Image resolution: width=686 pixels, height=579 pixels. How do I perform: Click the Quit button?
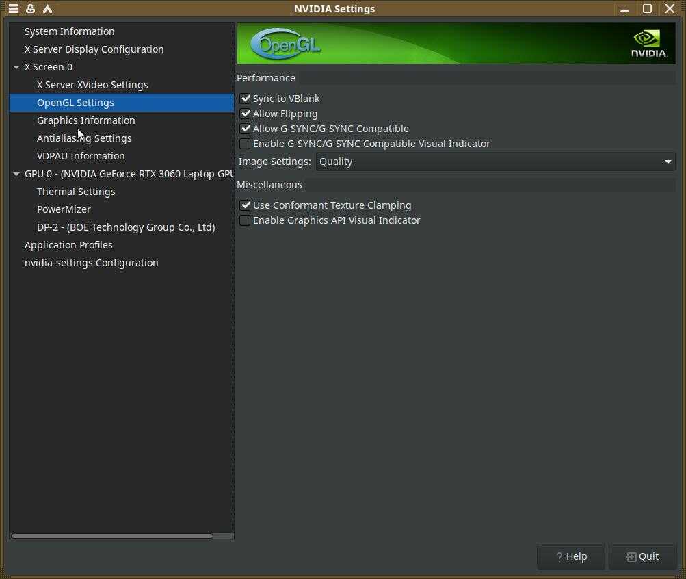pos(643,556)
